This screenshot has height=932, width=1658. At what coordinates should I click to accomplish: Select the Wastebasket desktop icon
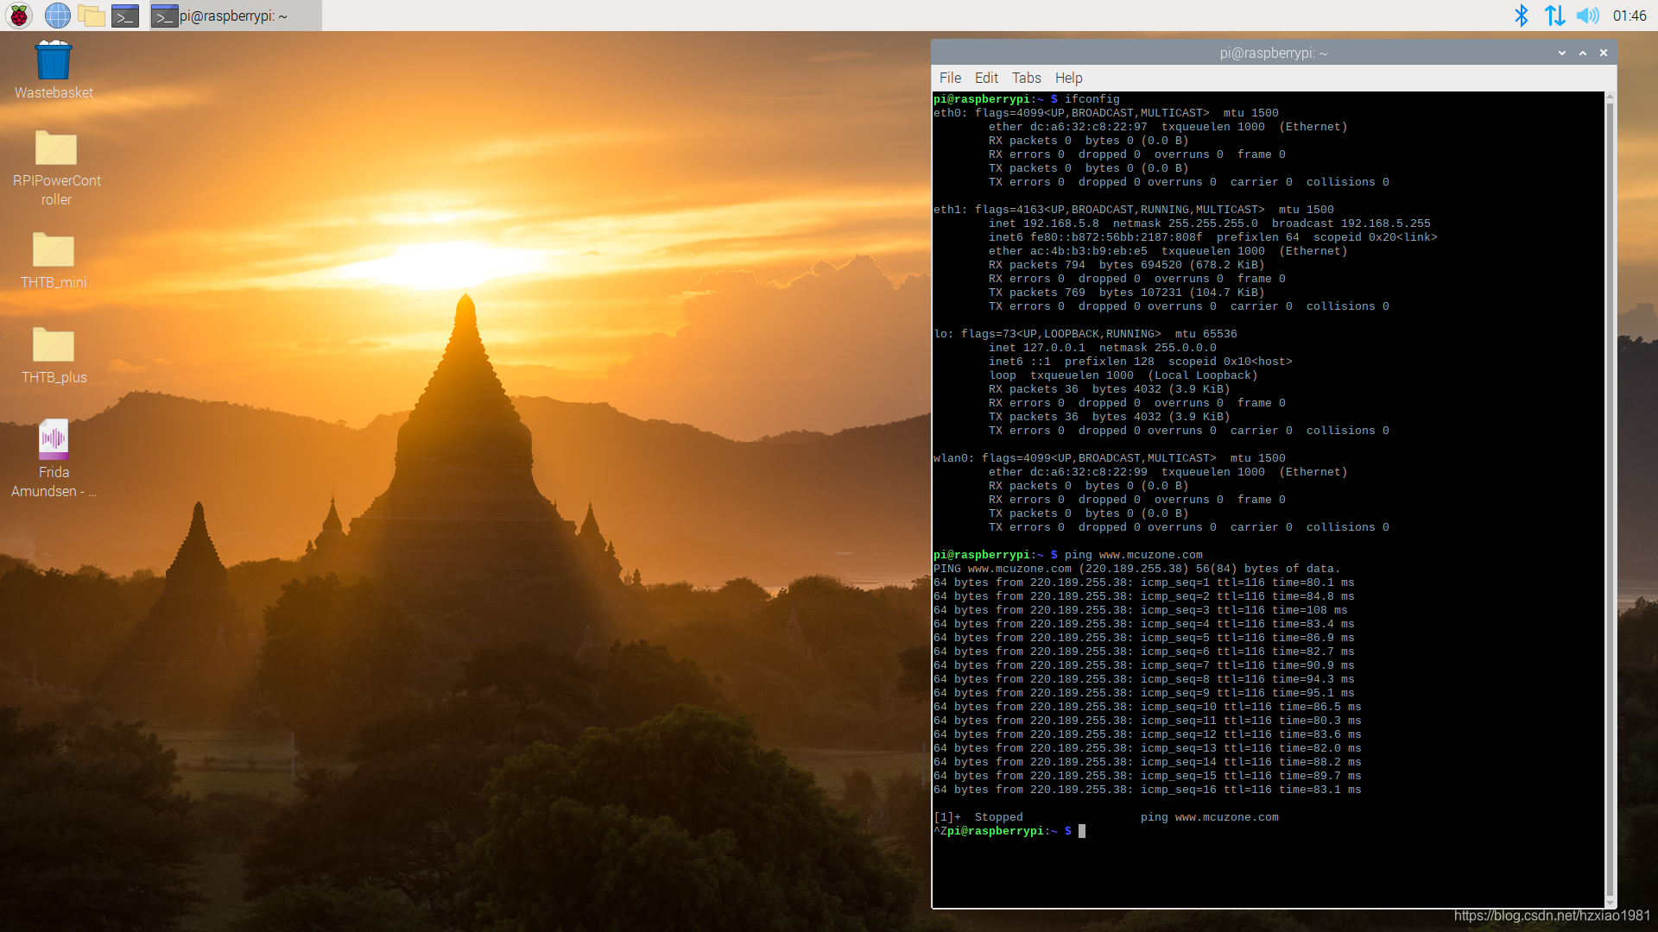[54, 62]
